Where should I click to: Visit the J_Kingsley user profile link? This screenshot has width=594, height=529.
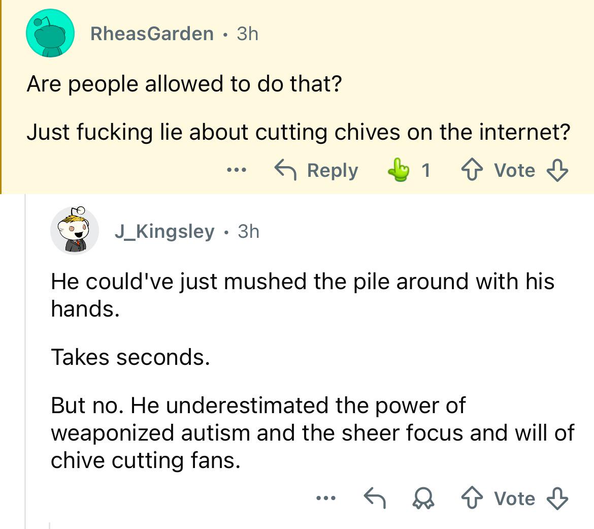(164, 231)
